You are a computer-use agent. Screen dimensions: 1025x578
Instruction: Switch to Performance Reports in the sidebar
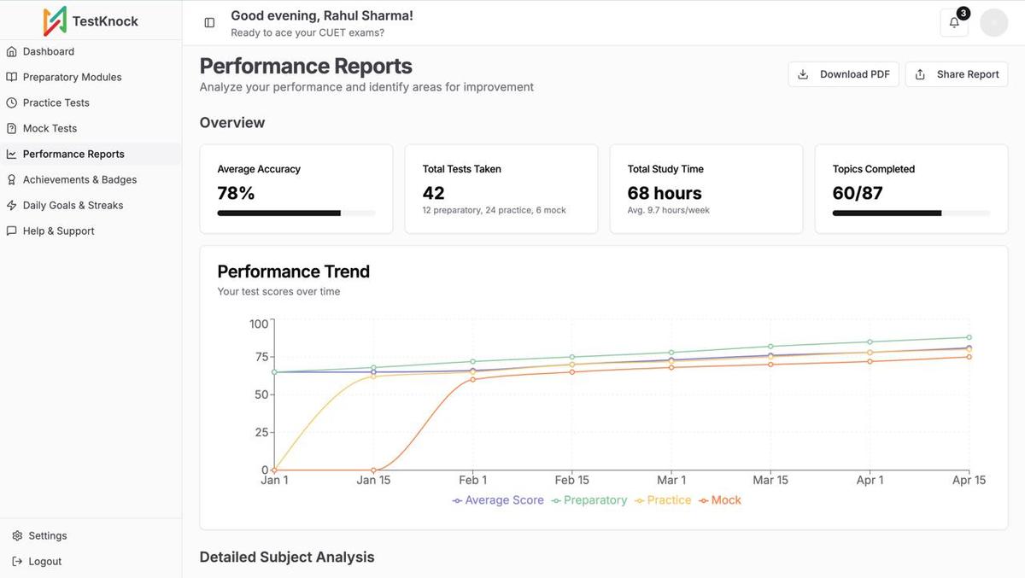coord(73,153)
